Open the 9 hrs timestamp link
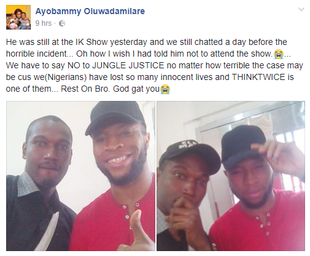310x256 pixels. pyautogui.click(x=44, y=23)
